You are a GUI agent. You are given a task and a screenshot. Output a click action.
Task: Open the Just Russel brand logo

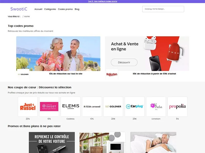click(28, 107)
